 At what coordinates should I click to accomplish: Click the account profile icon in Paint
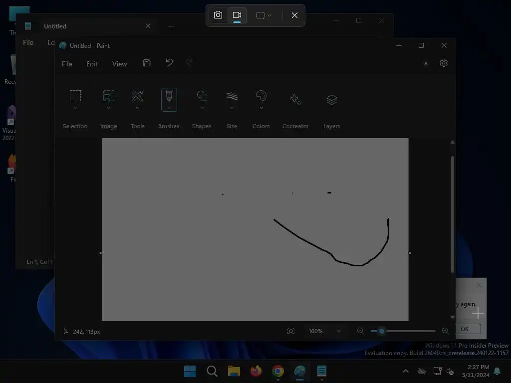426,64
